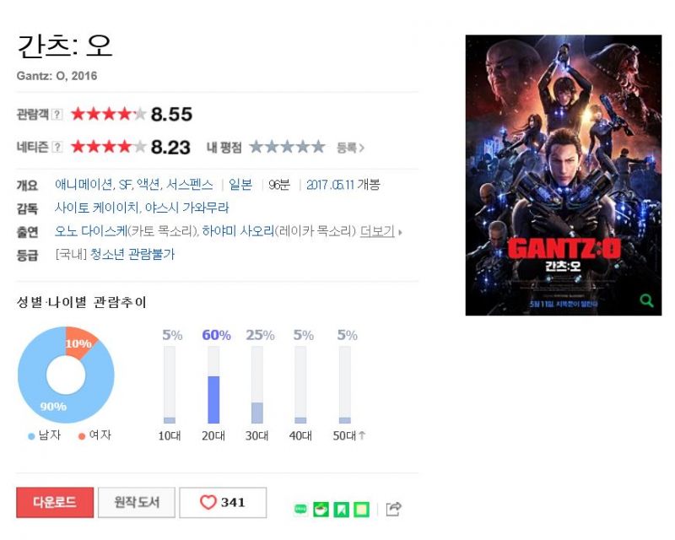
Task: Set my rating to one star
Action: (x=256, y=148)
